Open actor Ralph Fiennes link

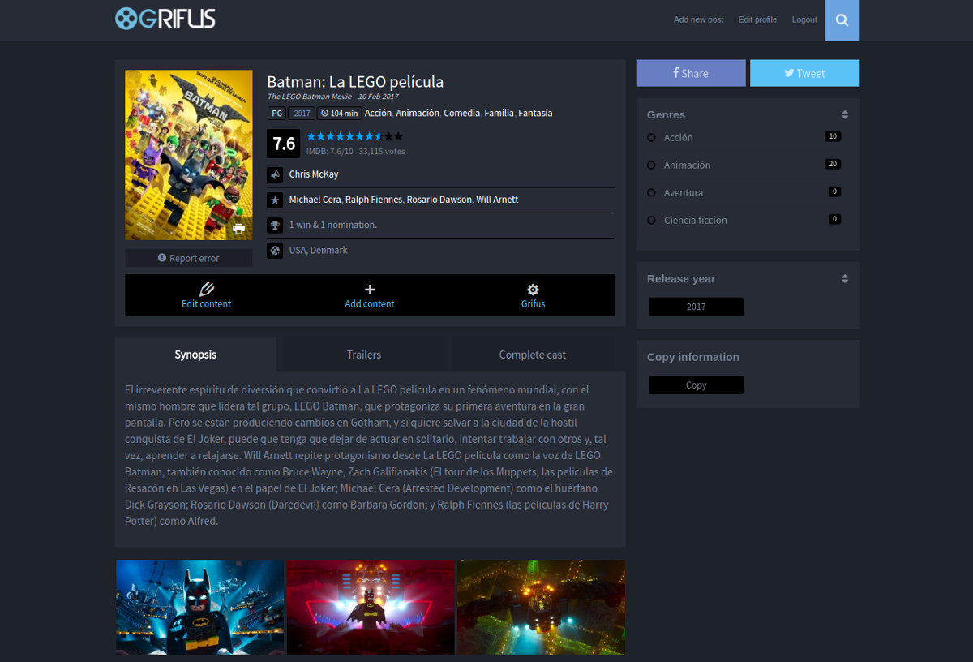374,200
